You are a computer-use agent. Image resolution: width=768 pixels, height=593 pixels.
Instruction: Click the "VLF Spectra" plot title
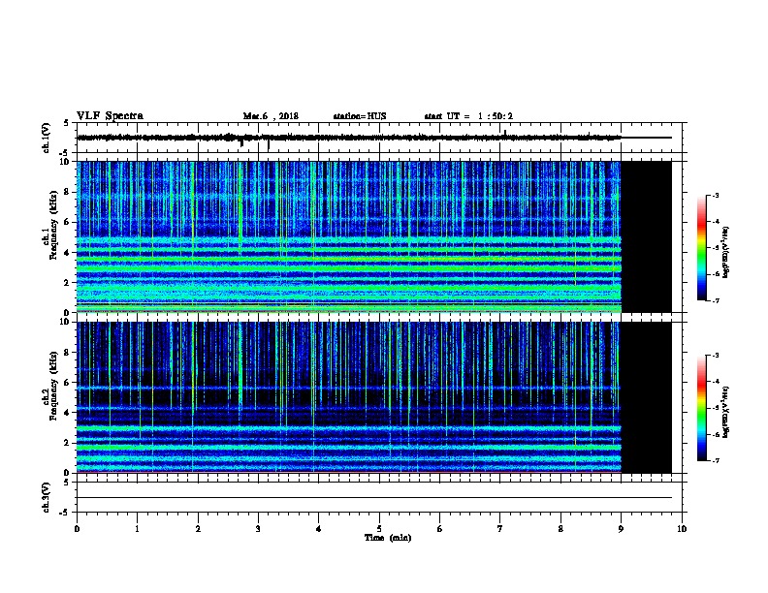(110, 116)
